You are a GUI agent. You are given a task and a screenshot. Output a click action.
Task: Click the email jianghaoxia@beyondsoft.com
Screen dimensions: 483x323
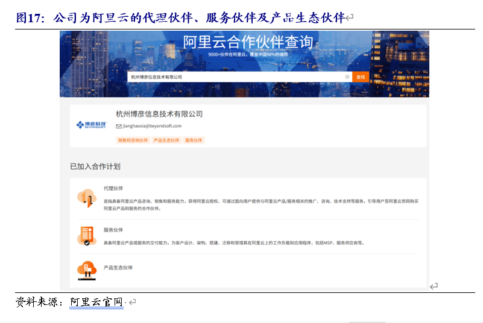point(152,126)
